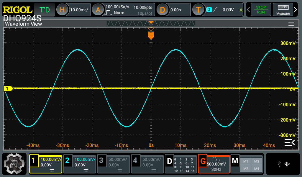This screenshot has height=177, width=302.
Task: Expand the Waveform View hamburger menu
Action: 291,24
